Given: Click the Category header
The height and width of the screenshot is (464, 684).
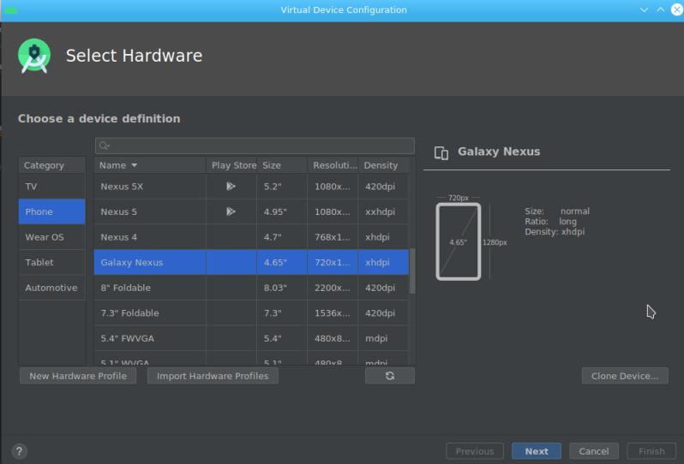Looking at the screenshot, I should [x=52, y=165].
